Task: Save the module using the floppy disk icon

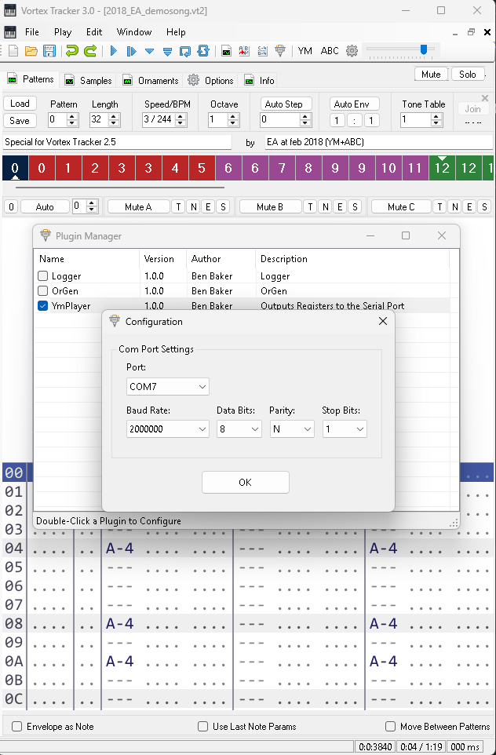Action: pos(49,51)
